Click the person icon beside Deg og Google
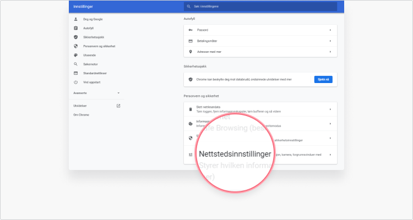 point(75,19)
